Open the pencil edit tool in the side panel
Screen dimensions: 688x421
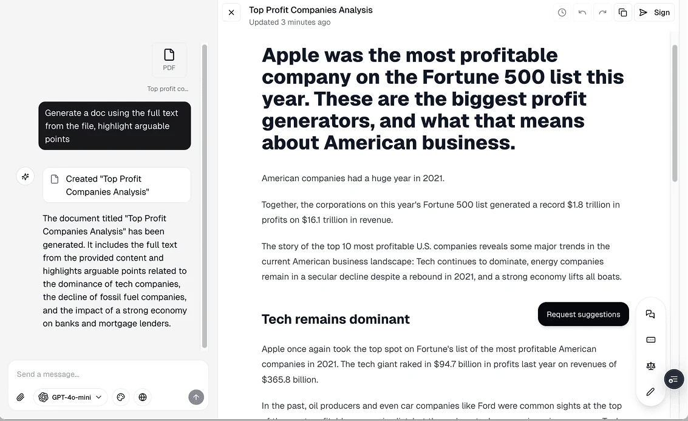click(x=650, y=392)
